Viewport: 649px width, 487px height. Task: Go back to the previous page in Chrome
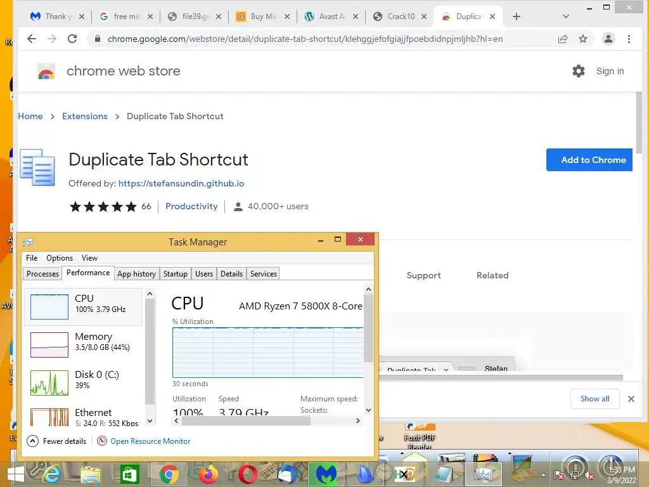(x=32, y=39)
